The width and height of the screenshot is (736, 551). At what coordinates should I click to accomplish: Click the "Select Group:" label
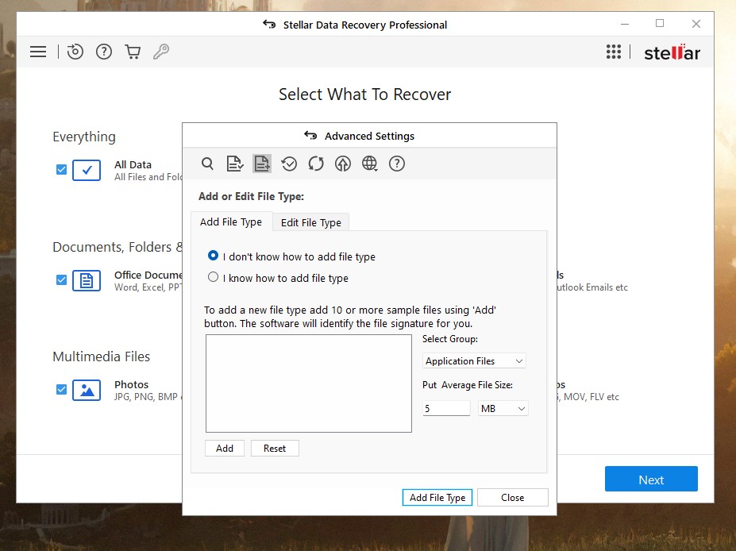pos(450,339)
